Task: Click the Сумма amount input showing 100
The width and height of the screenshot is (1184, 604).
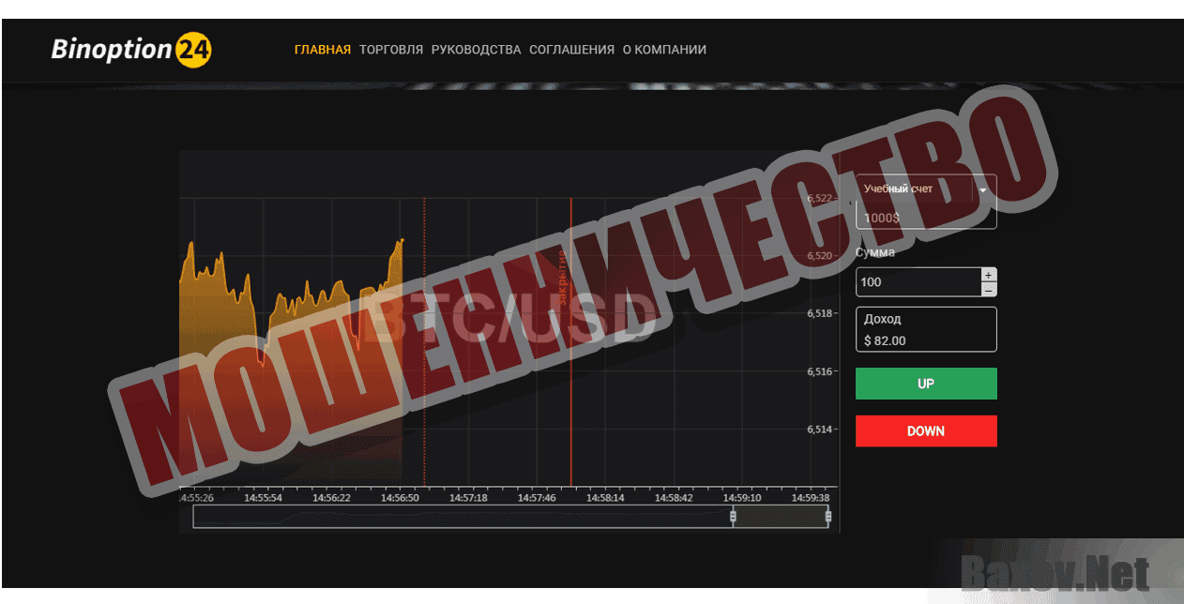Action: [910, 281]
